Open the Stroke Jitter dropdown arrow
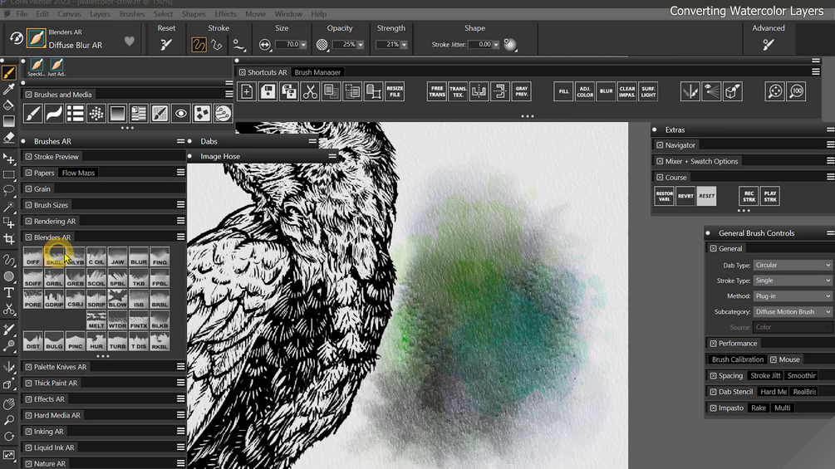835x469 pixels. coord(496,45)
